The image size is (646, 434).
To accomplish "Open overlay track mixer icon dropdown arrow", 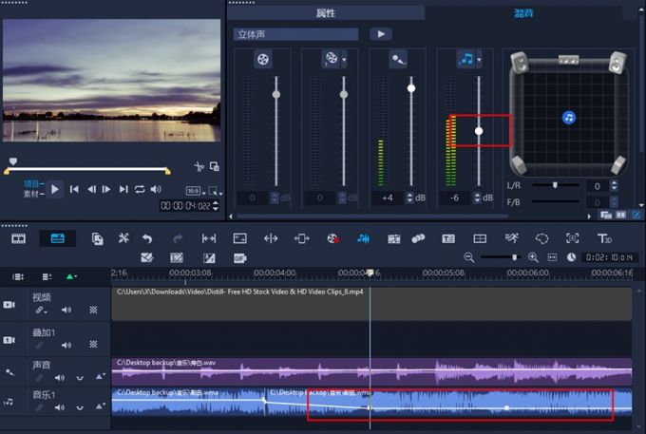I will pyautogui.click(x=344, y=60).
